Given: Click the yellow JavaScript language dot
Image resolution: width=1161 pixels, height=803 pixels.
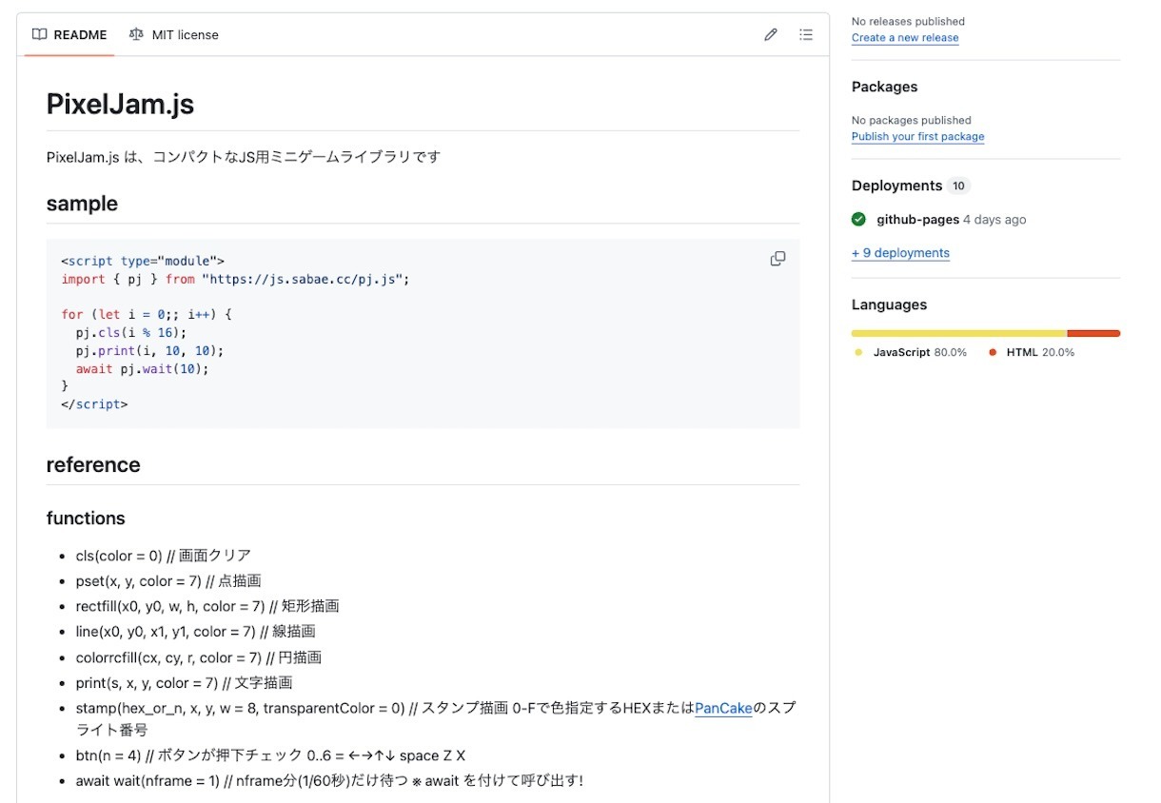Looking at the screenshot, I should (x=858, y=353).
